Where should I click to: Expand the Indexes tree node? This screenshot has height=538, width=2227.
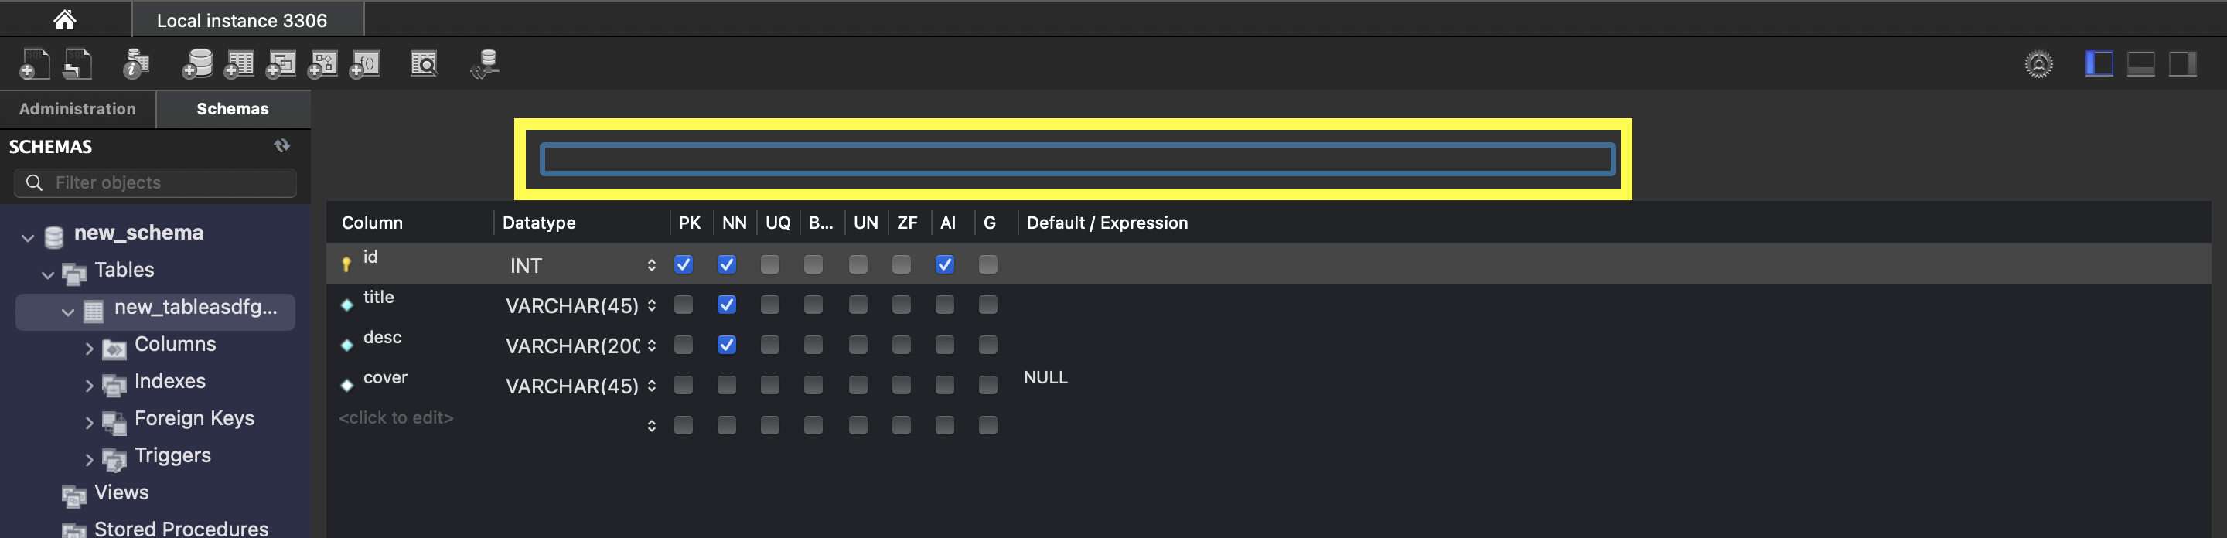89,385
